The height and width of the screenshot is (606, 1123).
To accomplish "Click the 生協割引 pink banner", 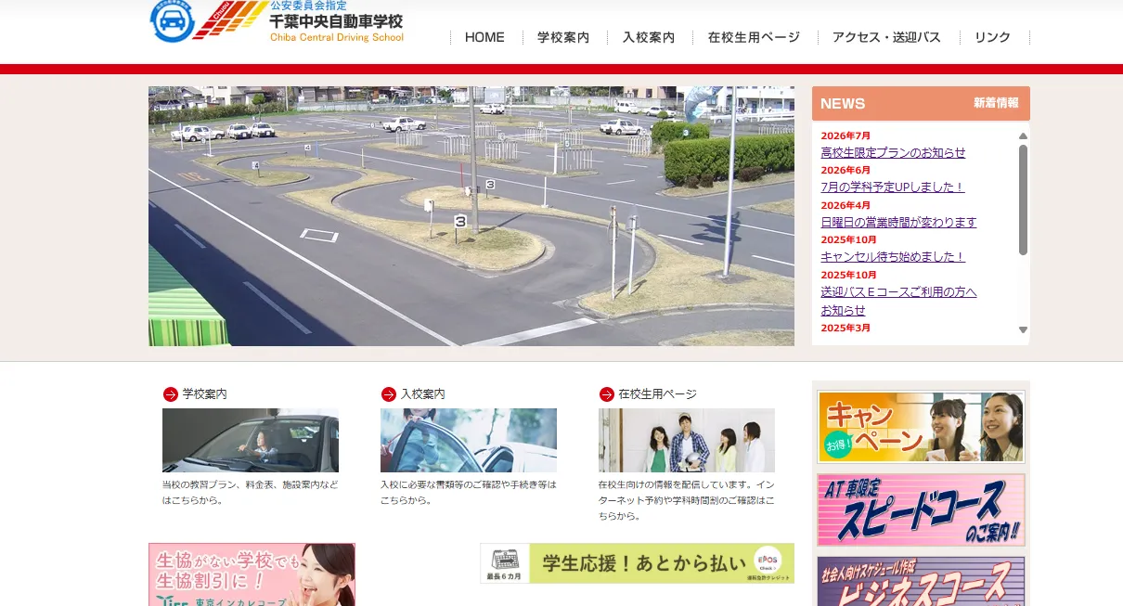I will [252, 574].
